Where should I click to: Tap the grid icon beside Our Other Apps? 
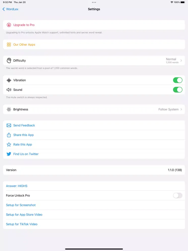pyautogui.click(x=9, y=44)
